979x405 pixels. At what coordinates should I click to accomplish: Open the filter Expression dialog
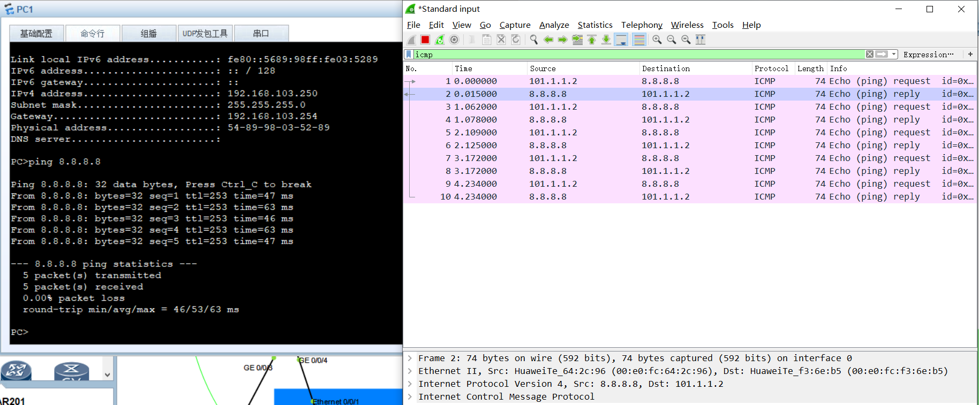(929, 54)
